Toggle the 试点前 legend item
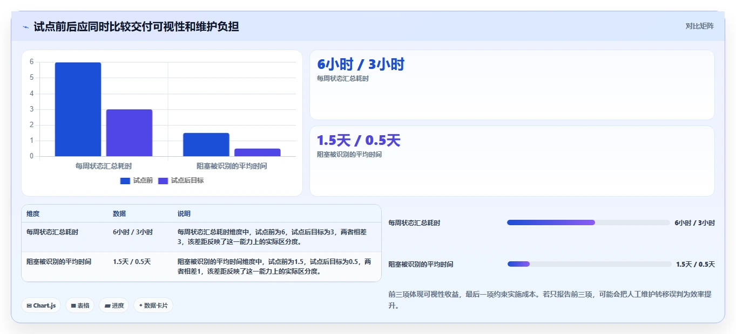The height and width of the screenshot is (334, 736). click(137, 180)
